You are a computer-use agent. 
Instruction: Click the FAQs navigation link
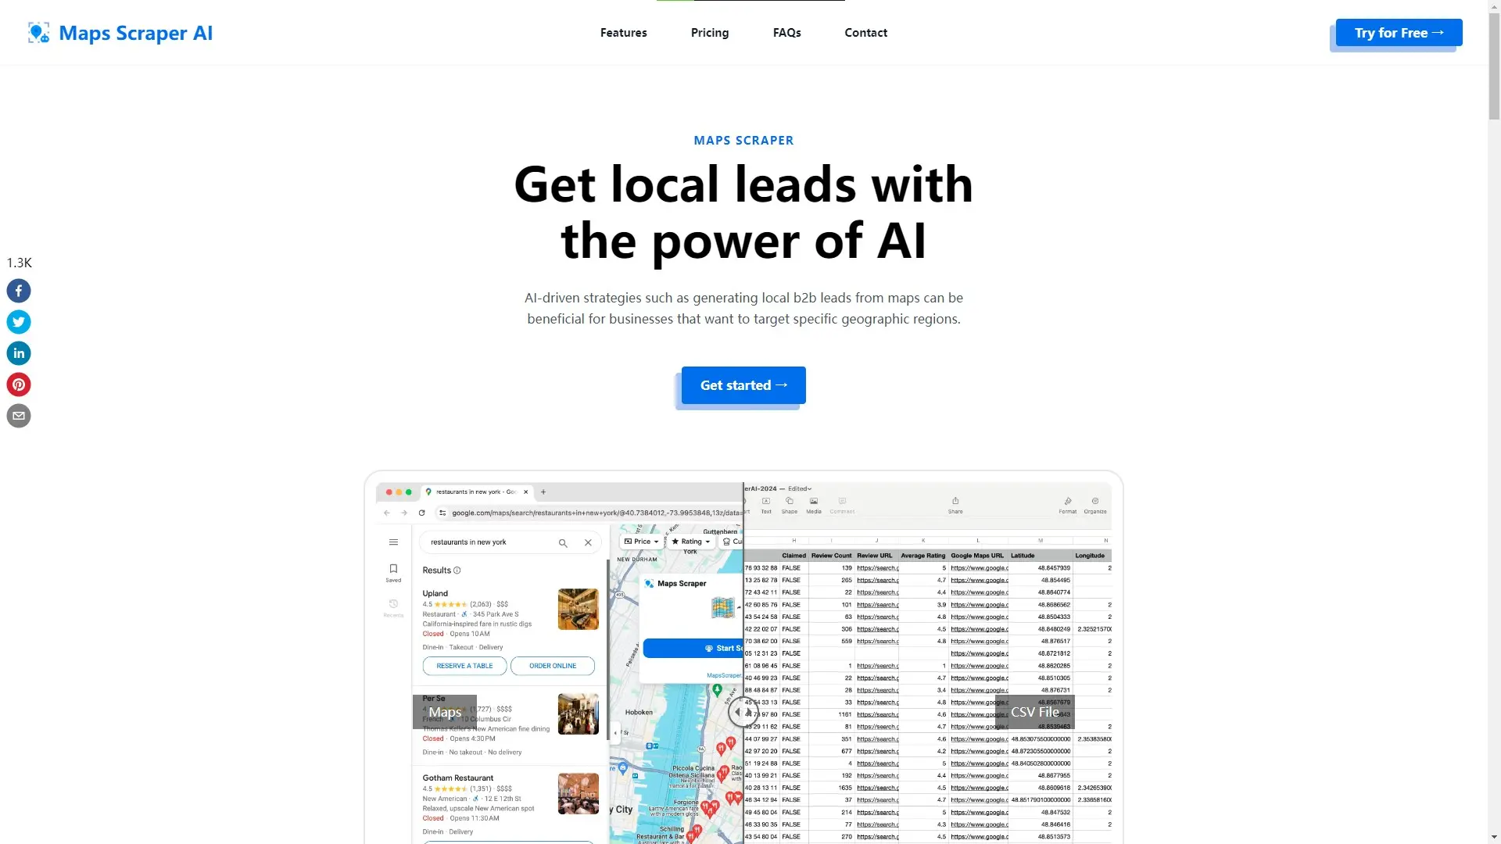pos(786,32)
